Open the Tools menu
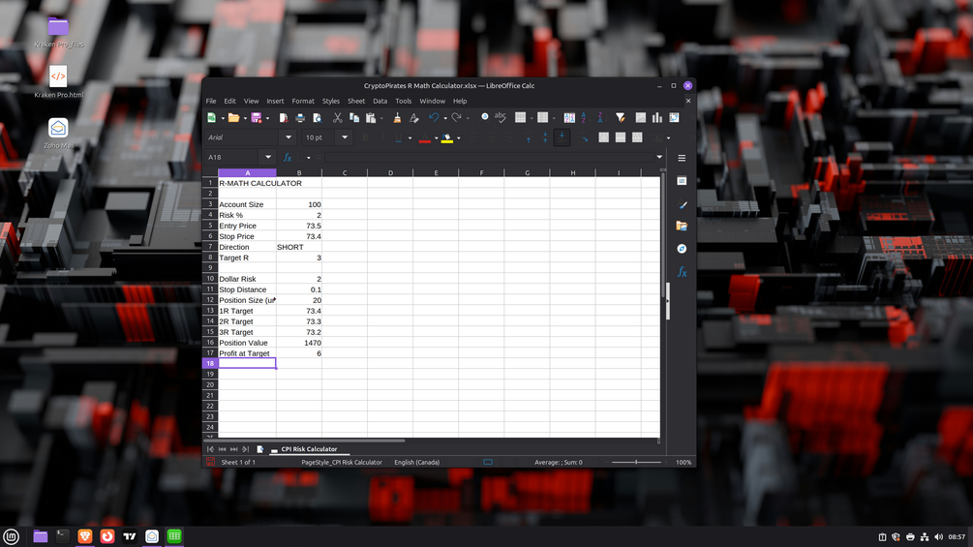973x547 pixels. 404,101
